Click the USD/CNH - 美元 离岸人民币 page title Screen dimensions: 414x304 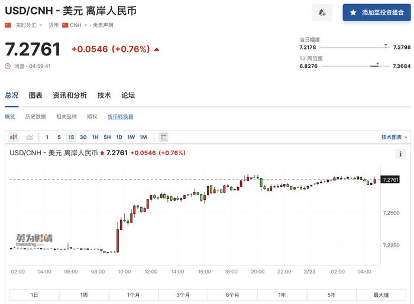click(71, 11)
